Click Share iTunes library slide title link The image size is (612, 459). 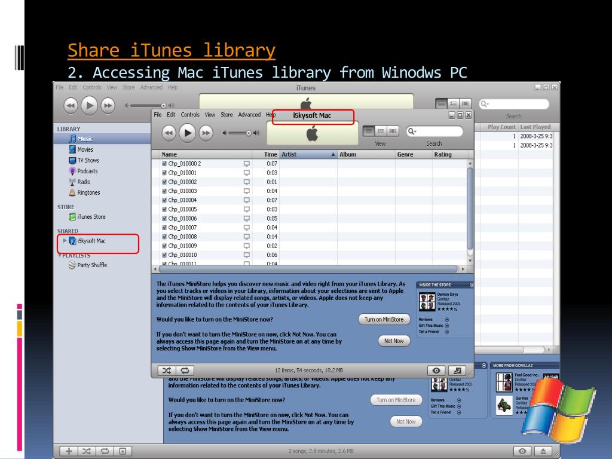click(172, 50)
